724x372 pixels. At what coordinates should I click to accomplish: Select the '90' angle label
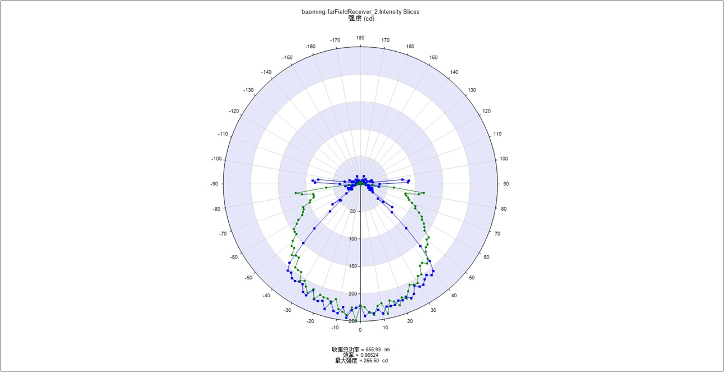click(x=506, y=184)
